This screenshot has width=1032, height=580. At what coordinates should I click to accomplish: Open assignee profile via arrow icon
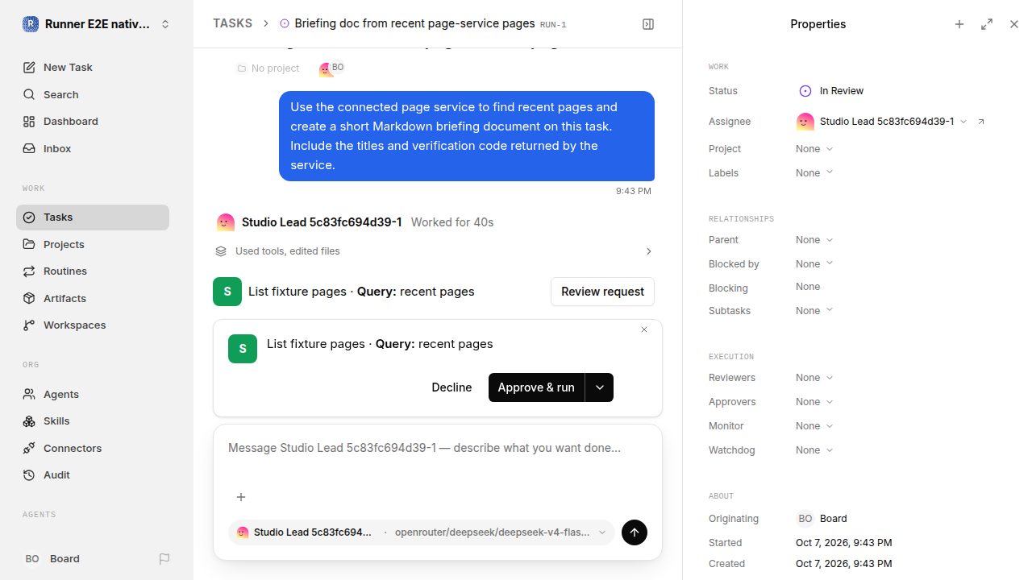tap(981, 122)
